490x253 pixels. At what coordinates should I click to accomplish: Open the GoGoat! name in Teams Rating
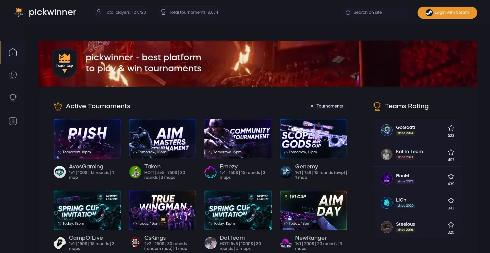405,127
